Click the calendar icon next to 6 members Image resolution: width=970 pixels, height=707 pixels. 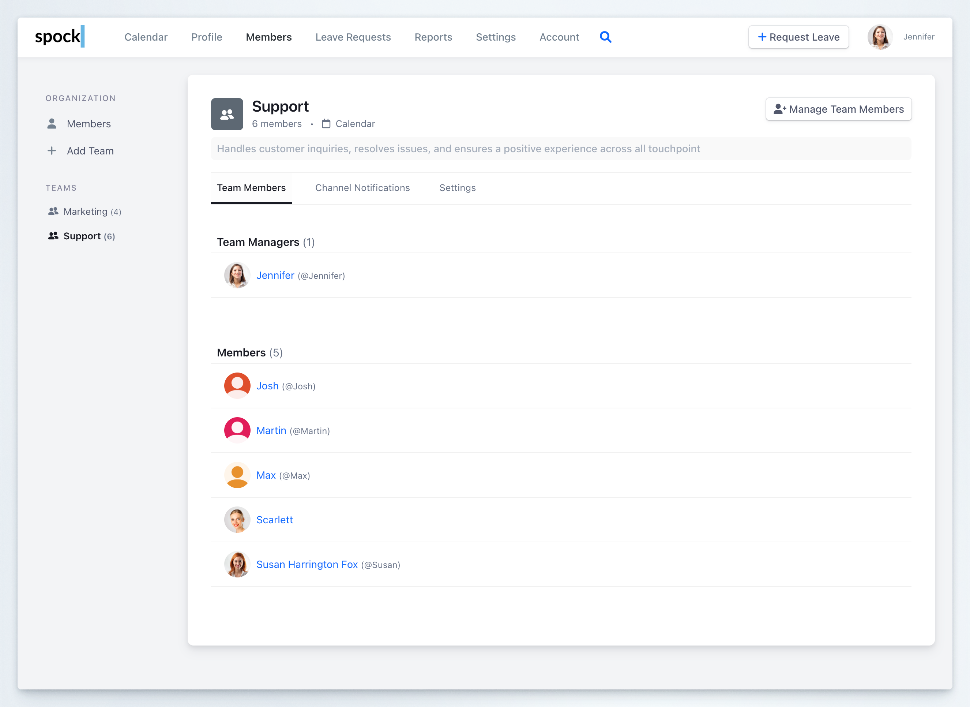(326, 123)
